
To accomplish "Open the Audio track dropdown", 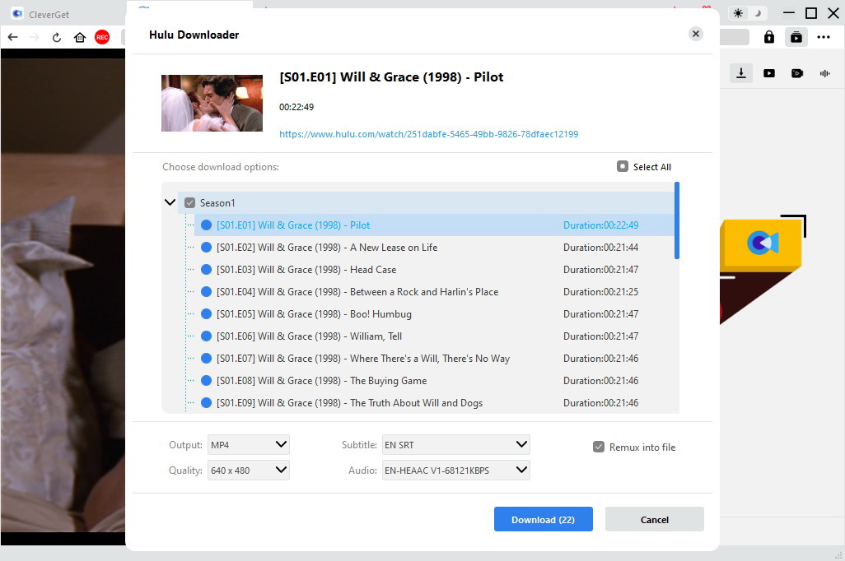I will pyautogui.click(x=455, y=471).
